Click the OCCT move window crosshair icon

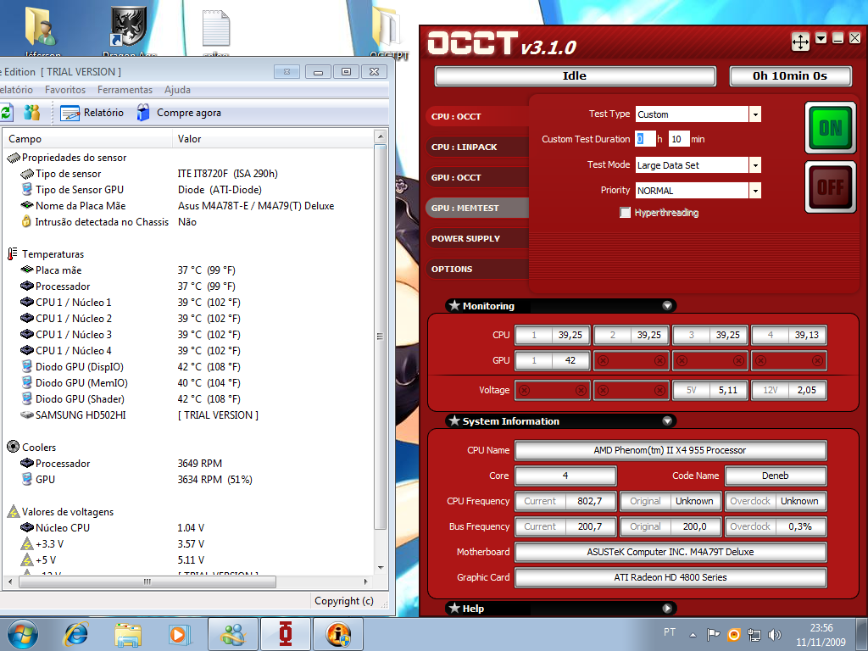pyautogui.click(x=800, y=41)
